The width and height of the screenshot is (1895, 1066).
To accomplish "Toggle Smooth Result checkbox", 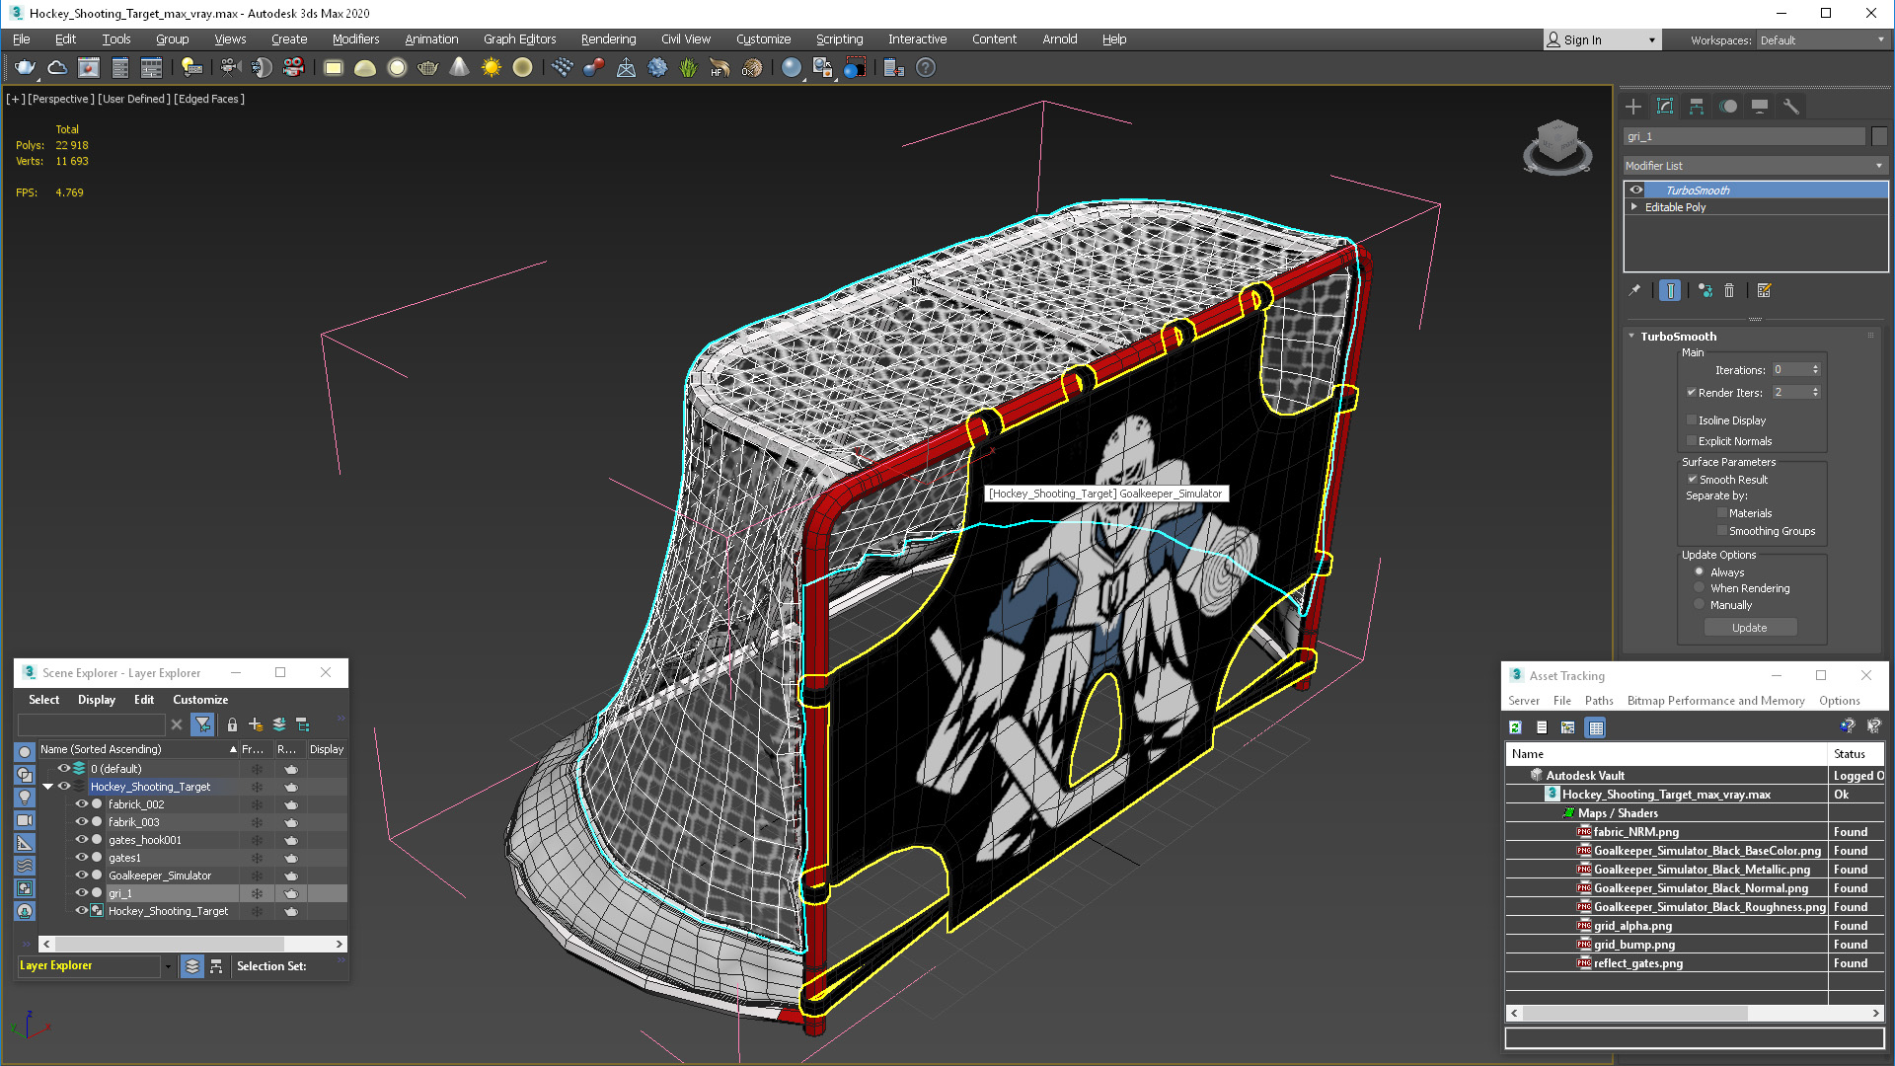I will point(1693,479).
